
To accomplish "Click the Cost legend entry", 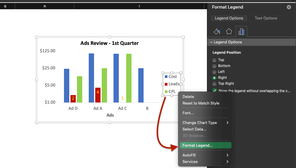I will click(x=171, y=76).
